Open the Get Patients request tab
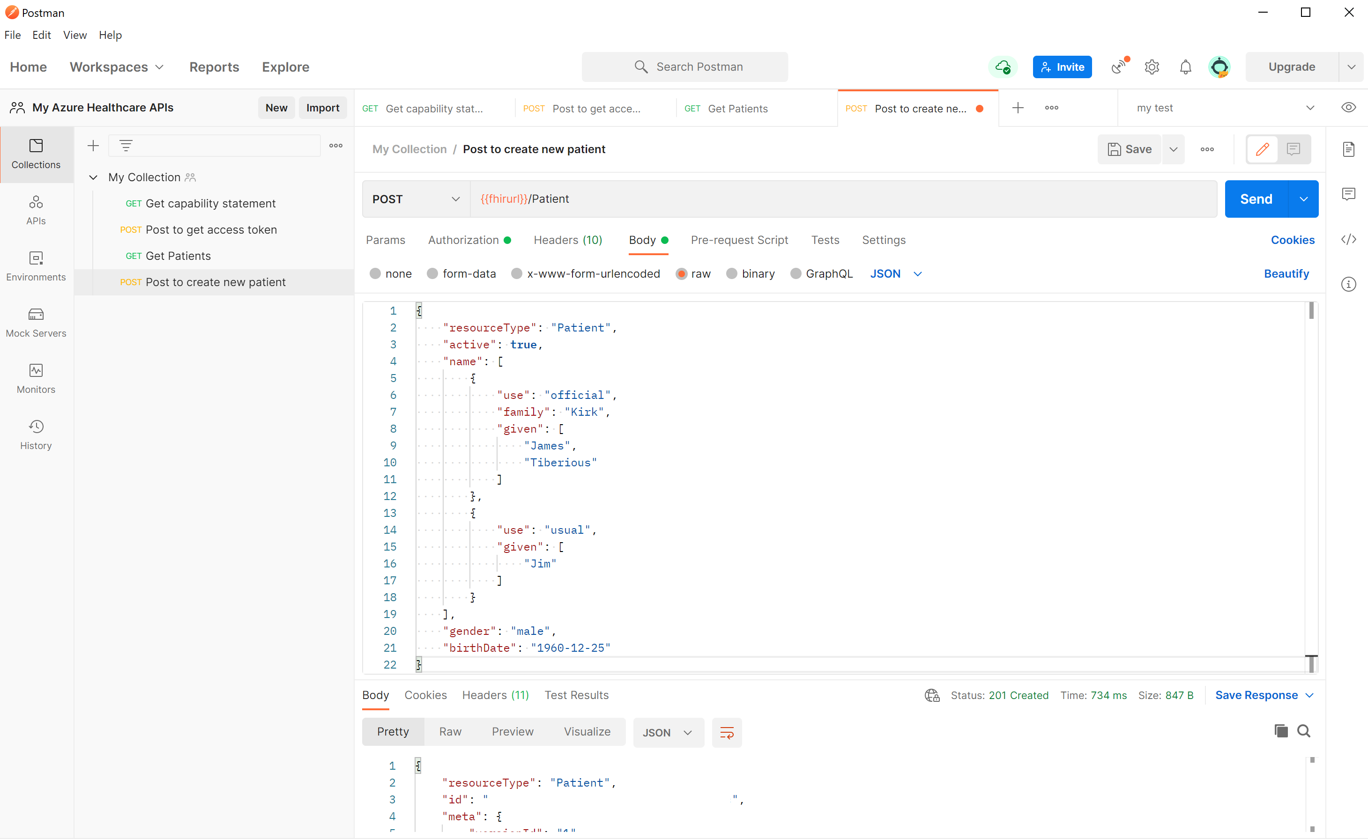 (737, 108)
